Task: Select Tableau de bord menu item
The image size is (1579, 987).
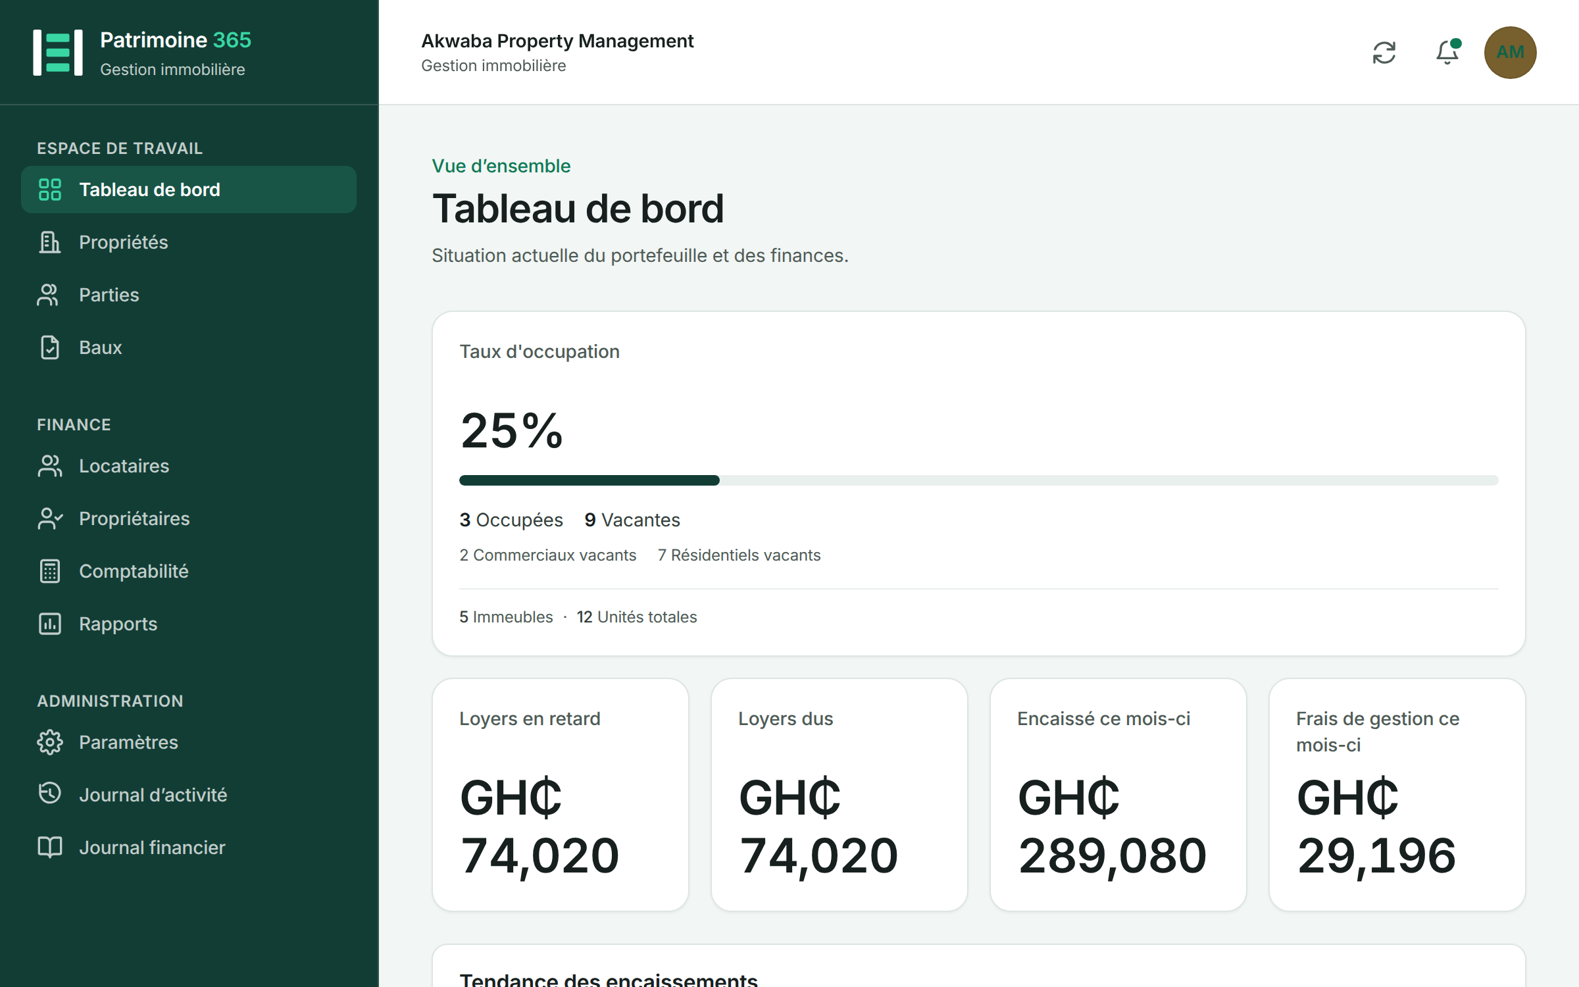Action: (x=189, y=190)
